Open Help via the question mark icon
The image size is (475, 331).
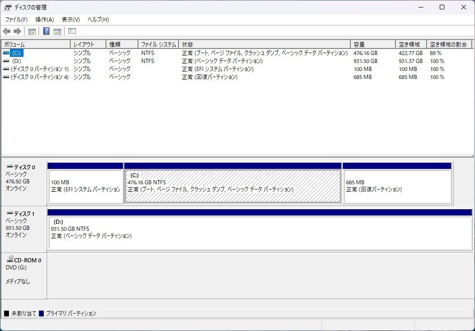(46, 31)
